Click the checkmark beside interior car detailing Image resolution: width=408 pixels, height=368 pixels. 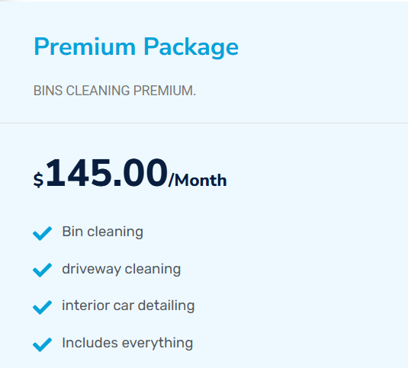42,307
